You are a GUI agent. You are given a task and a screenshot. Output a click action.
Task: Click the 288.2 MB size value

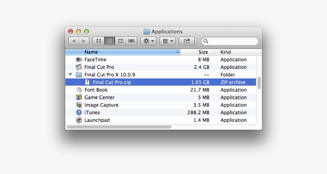pos(198,112)
